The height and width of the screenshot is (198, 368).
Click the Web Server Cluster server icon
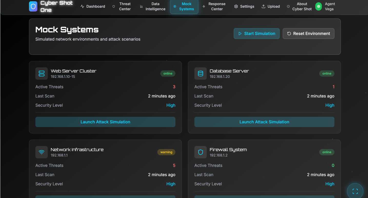pos(42,74)
